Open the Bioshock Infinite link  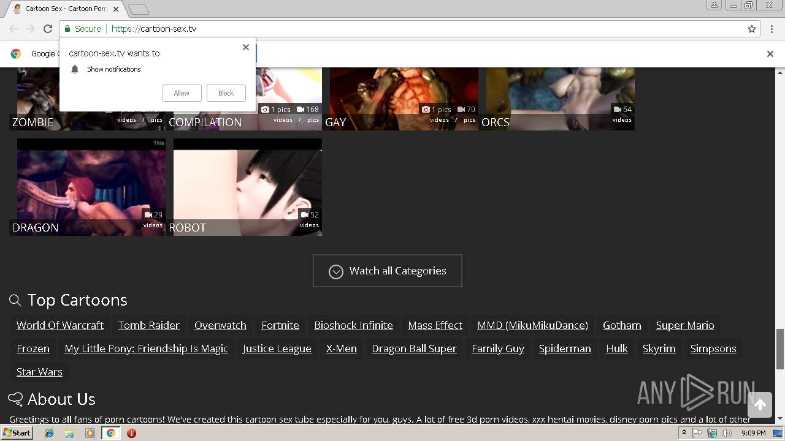coord(354,325)
